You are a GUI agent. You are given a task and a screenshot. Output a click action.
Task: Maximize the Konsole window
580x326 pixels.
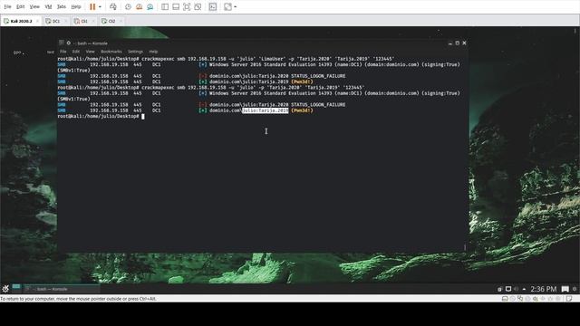click(457, 43)
